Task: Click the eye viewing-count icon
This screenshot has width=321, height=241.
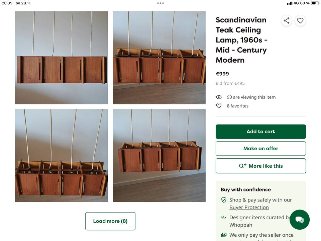Action: (219, 97)
